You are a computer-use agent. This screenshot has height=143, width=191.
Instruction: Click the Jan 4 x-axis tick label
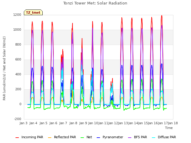click(33, 123)
